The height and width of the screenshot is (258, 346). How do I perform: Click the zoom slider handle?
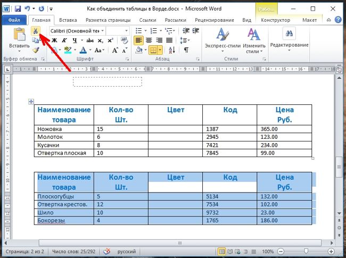pos(306,251)
